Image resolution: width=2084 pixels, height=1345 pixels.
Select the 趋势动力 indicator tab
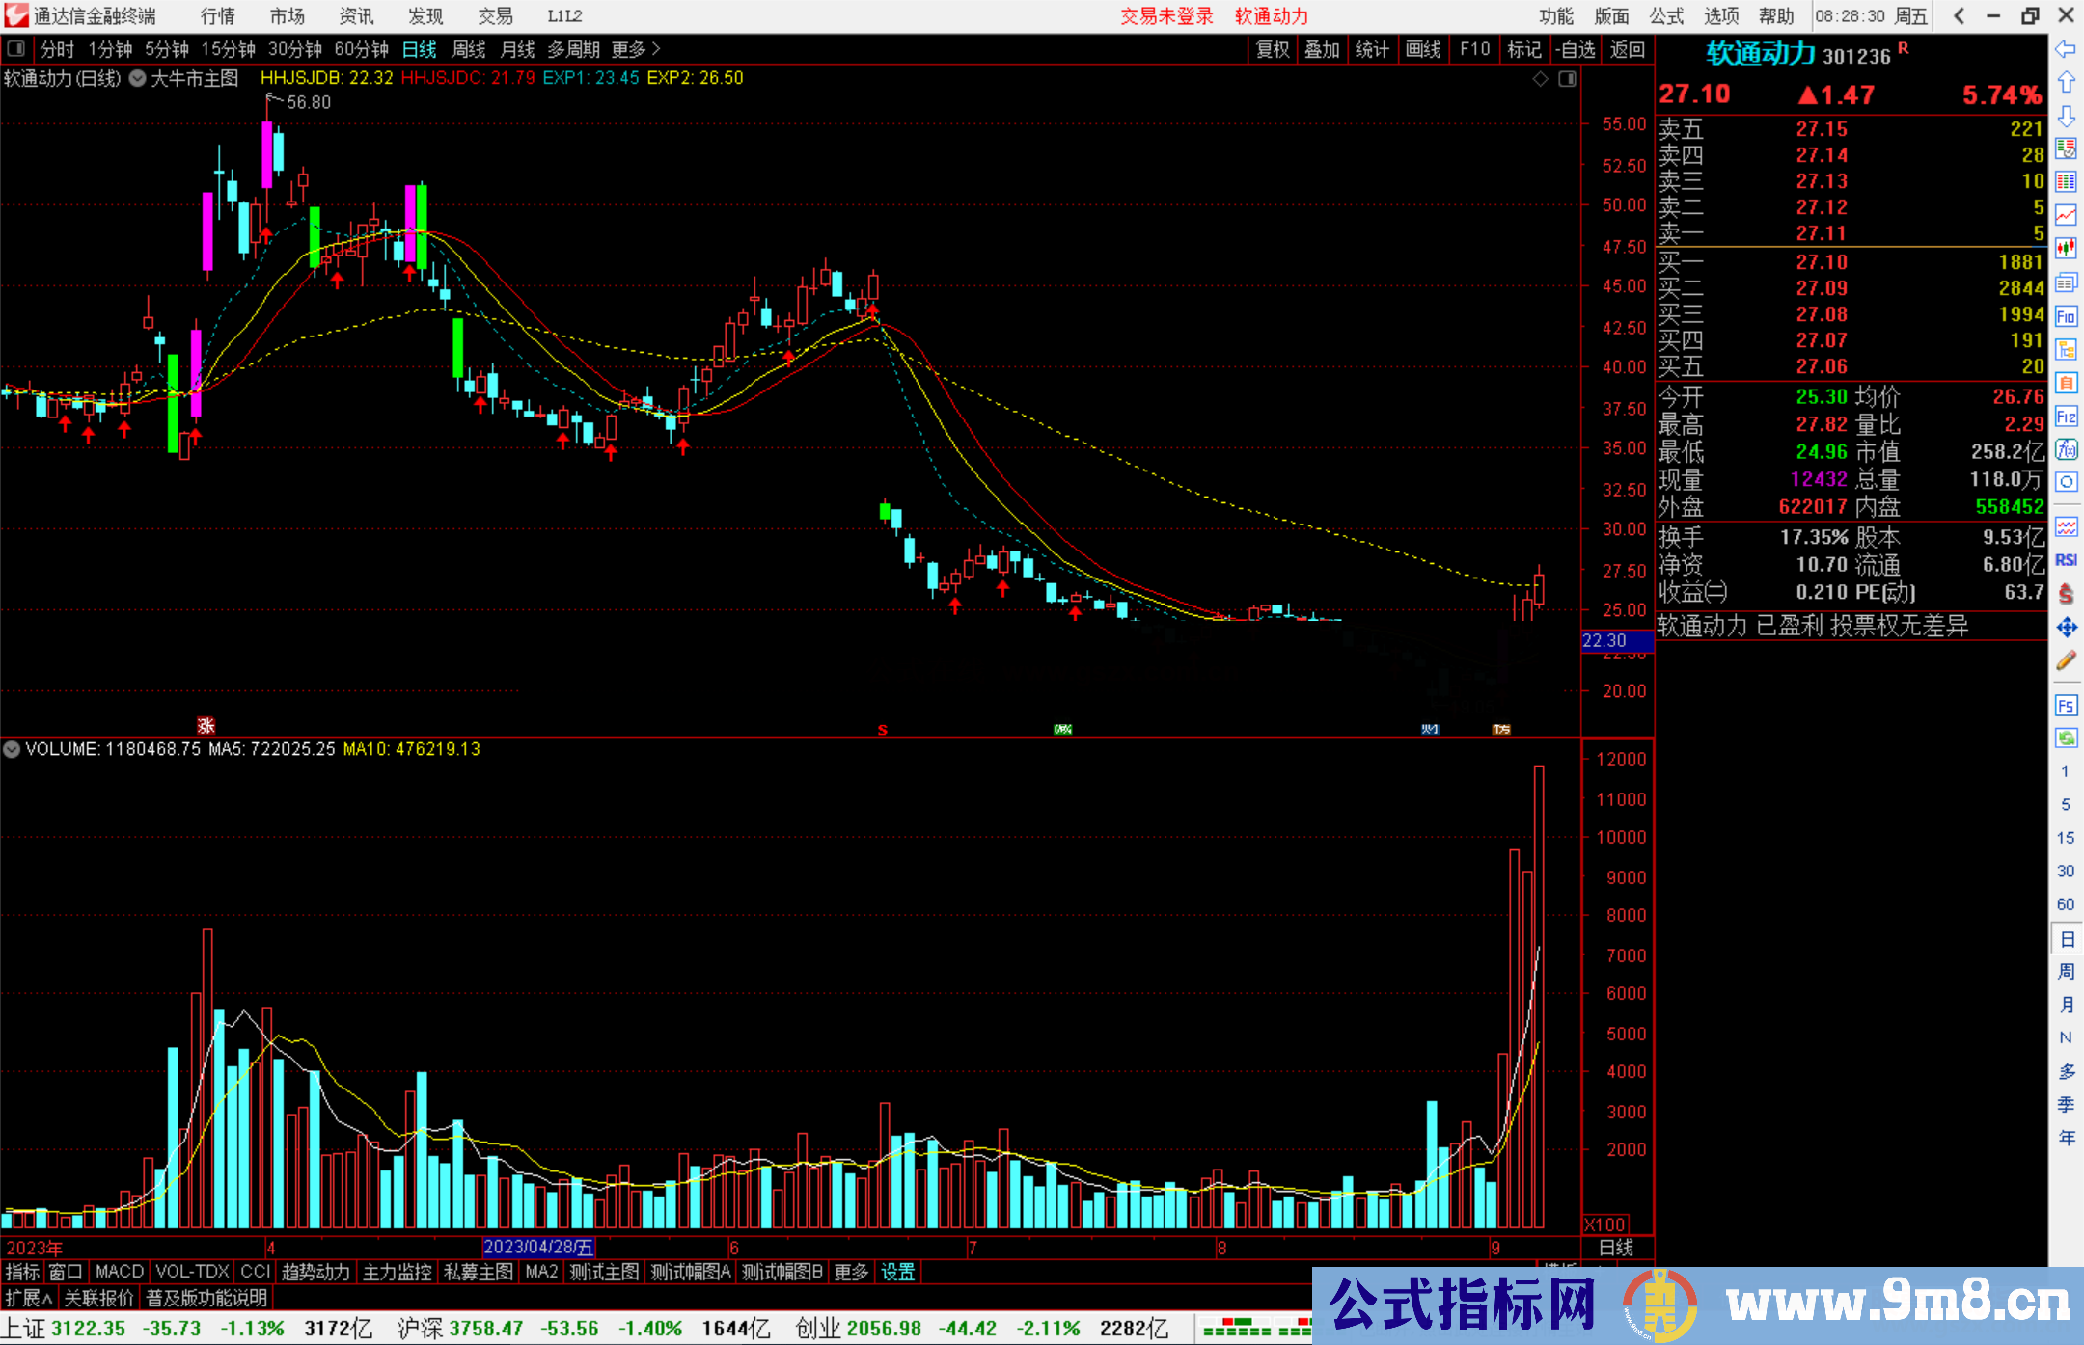[x=315, y=1273]
